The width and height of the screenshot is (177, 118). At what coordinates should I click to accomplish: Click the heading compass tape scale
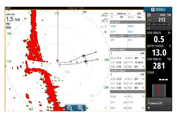pyautogui.click(x=159, y=24)
